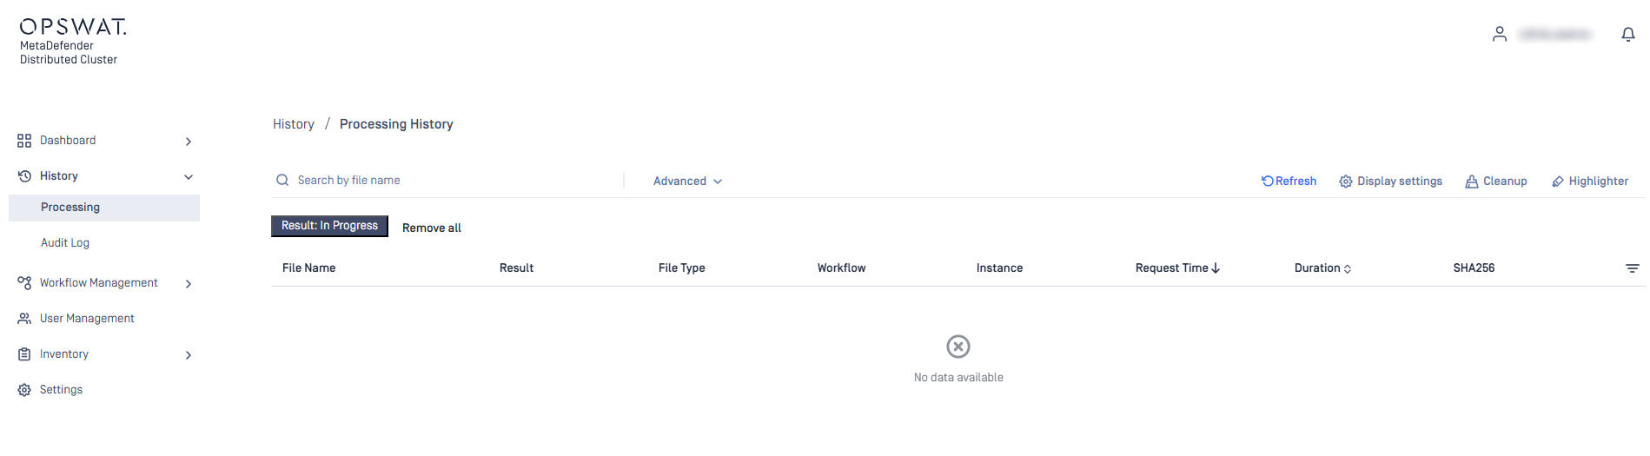Click Remove all filters link

pyautogui.click(x=432, y=228)
